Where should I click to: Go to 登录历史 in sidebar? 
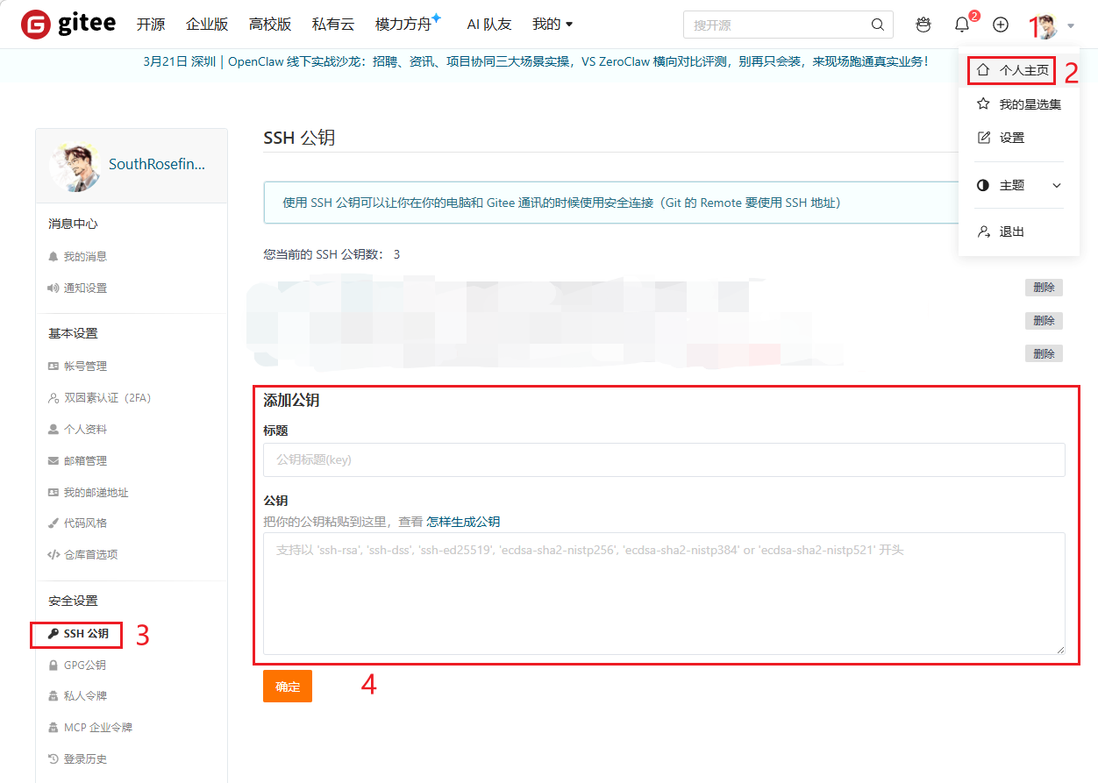tap(85, 758)
